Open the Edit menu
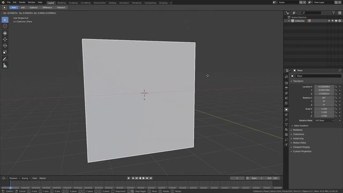 14,2
